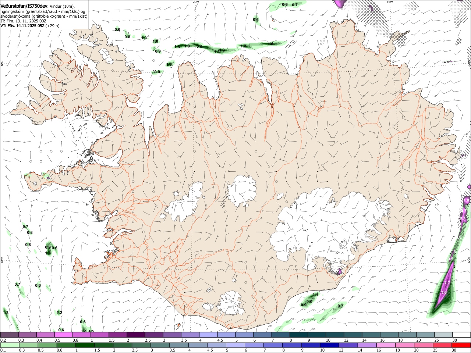
Task: Click the '0.4' label in the upper legend
Action: click(39, 340)
